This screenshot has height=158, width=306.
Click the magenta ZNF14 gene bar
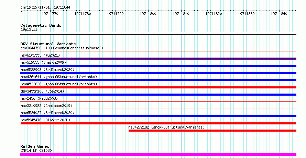pos(158,155)
